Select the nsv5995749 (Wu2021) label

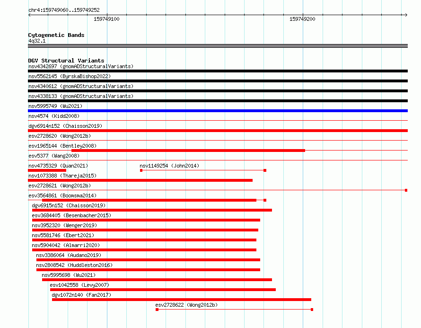(55, 106)
